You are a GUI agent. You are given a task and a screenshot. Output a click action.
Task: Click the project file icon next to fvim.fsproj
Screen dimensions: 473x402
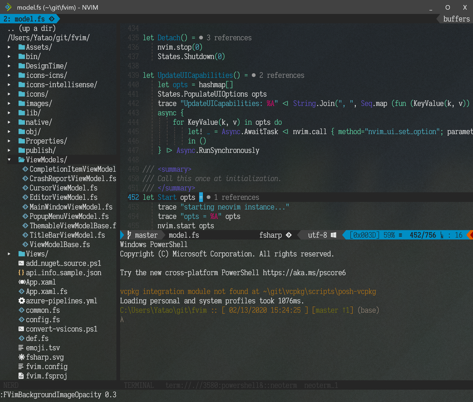tap(21, 376)
